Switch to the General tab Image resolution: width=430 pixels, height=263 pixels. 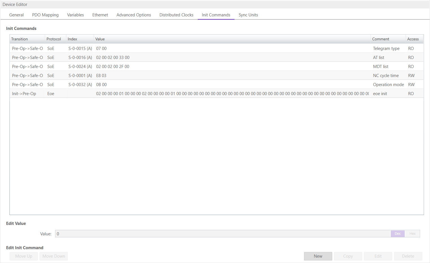16,15
